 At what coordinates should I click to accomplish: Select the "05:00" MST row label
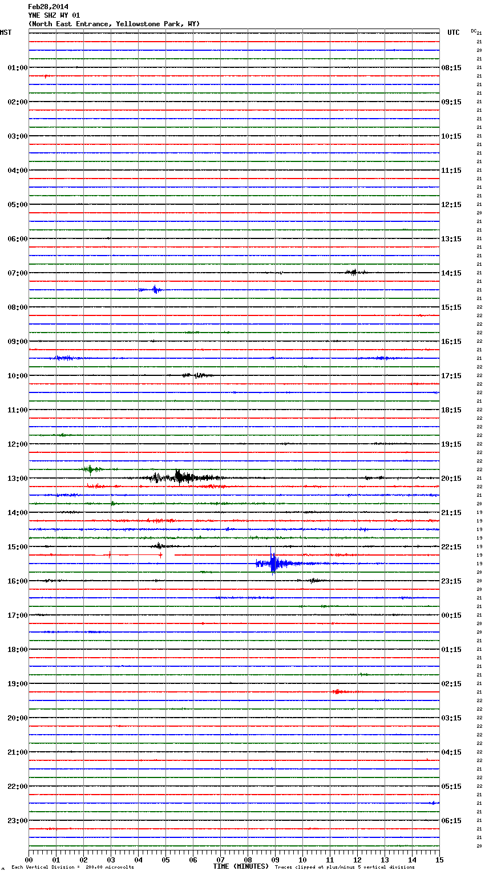point(18,205)
